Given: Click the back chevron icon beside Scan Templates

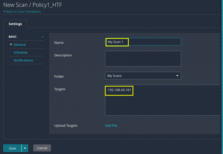Looking at the screenshot, I should 4,12.
